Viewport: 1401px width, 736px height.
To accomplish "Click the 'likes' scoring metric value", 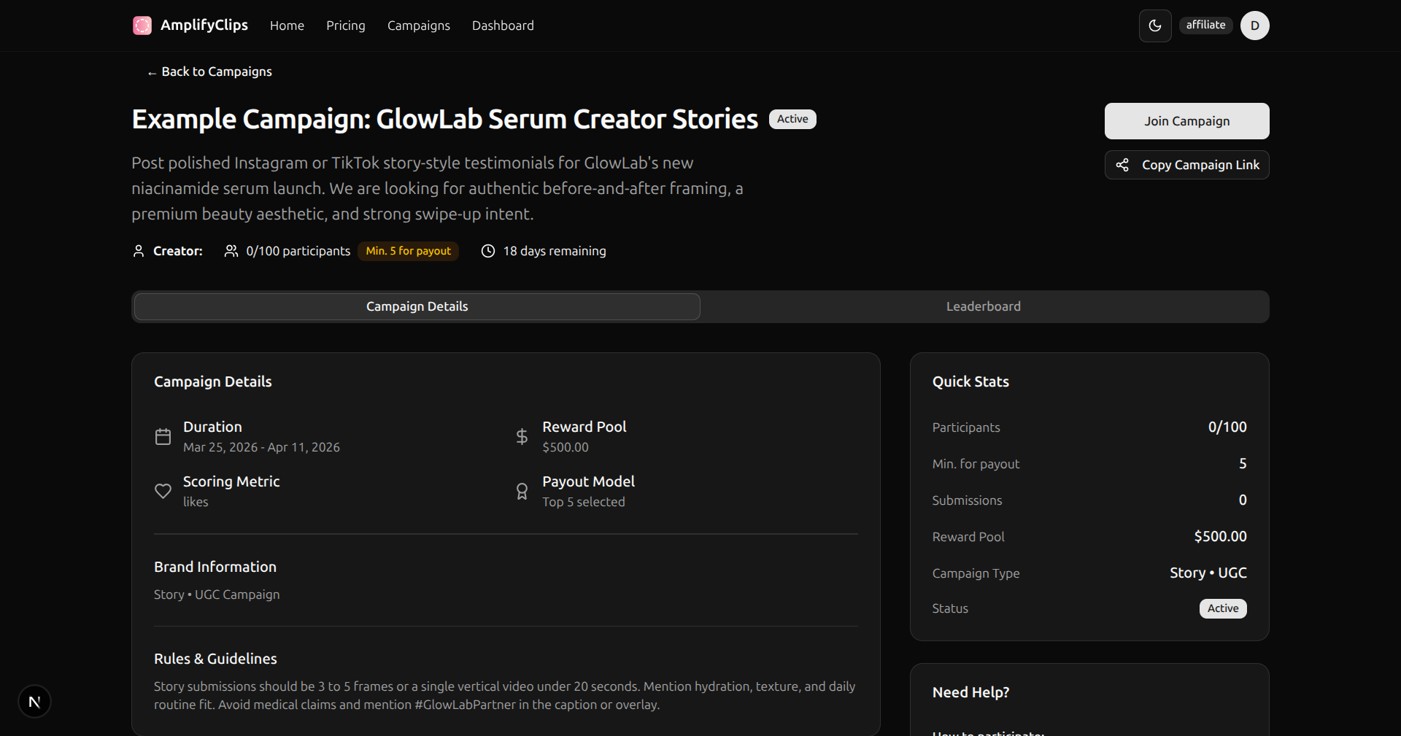I will click(x=196, y=502).
